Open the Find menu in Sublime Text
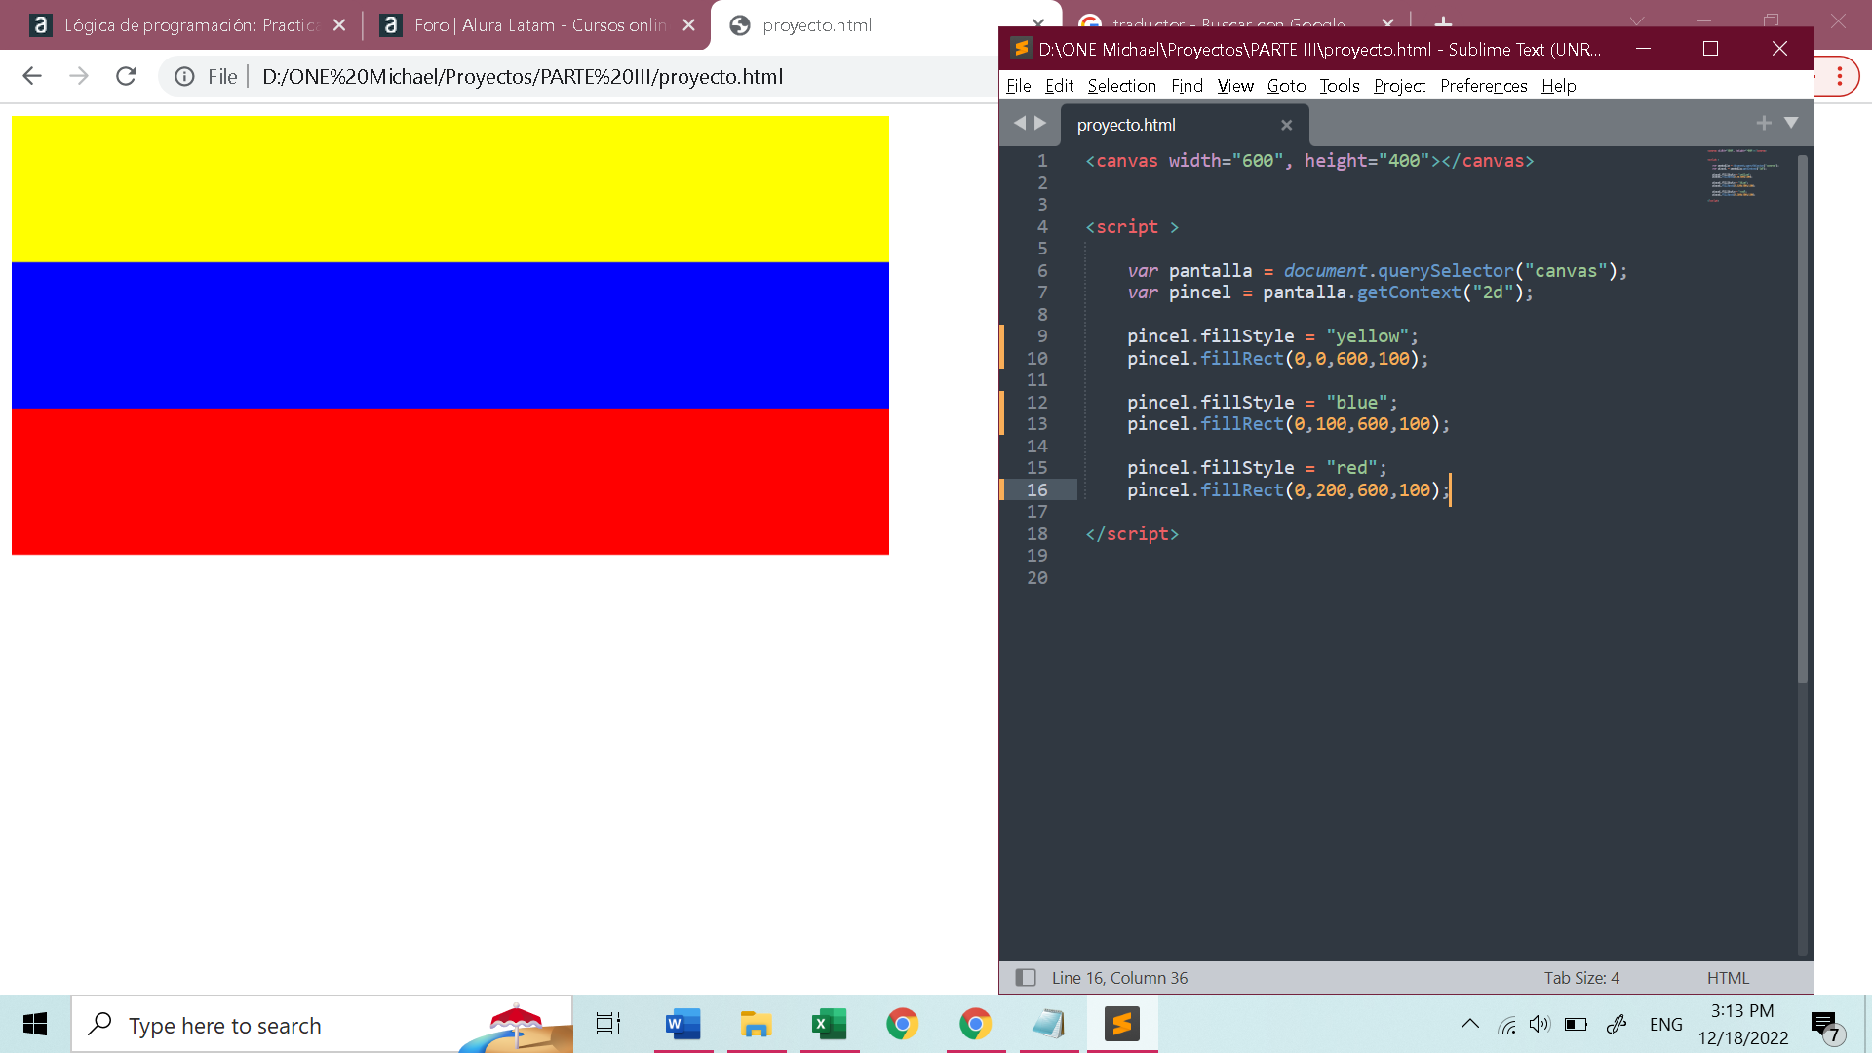This screenshot has height=1053, width=1872. 1187,86
